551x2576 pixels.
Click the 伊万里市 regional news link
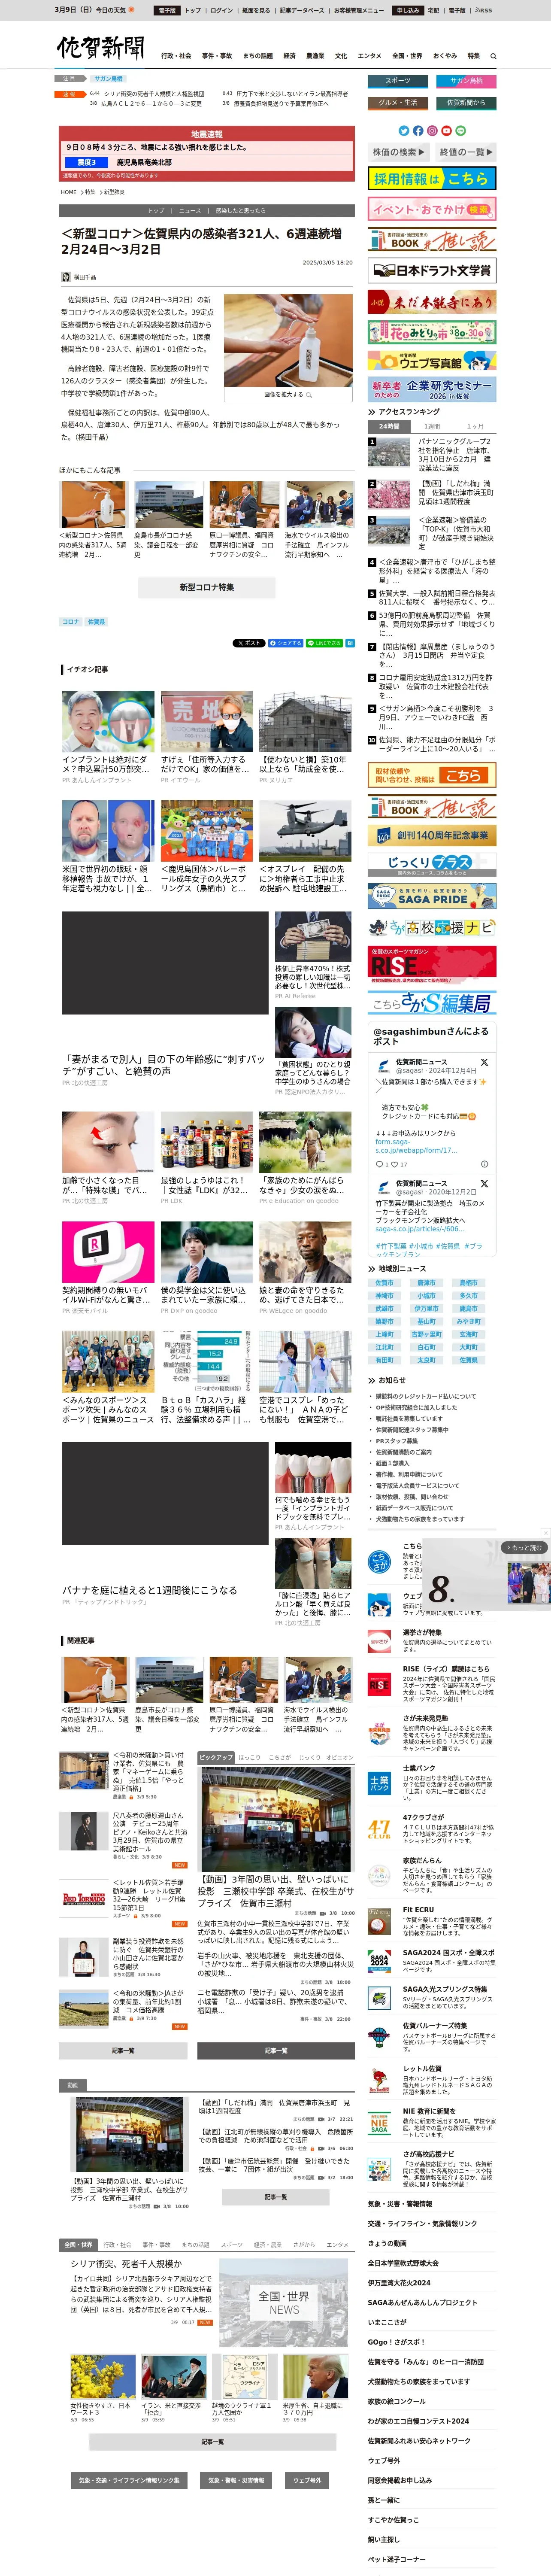click(x=427, y=1309)
